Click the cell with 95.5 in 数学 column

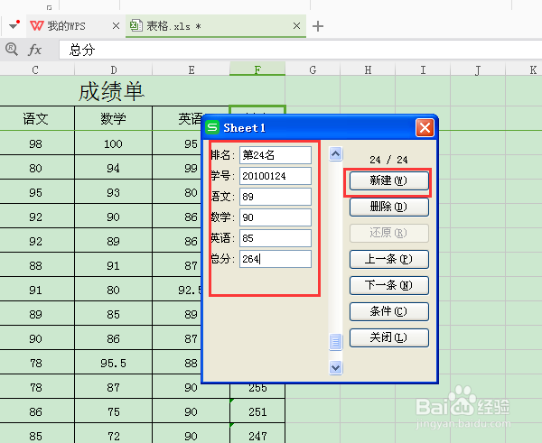[x=114, y=363]
